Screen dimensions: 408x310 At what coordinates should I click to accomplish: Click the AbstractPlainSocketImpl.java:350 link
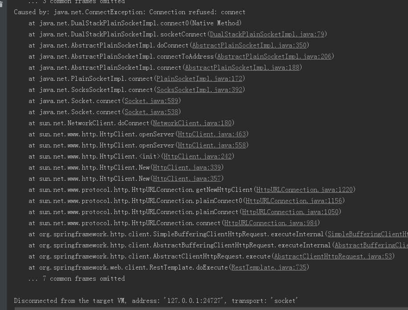click(x=249, y=45)
